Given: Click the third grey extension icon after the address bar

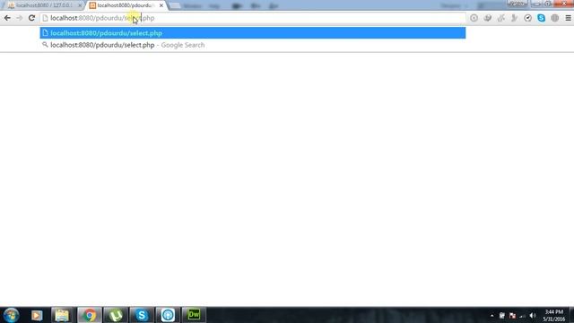Looking at the screenshot, I should tap(501, 18).
